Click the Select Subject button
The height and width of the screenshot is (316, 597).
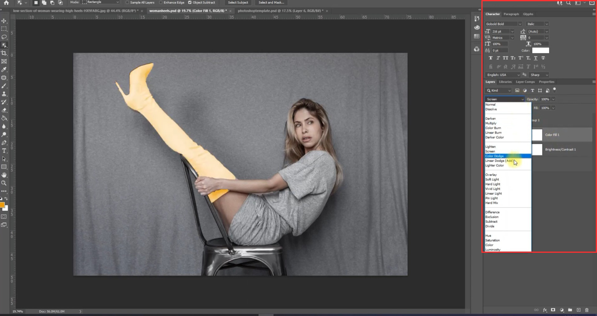pos(238,2)
